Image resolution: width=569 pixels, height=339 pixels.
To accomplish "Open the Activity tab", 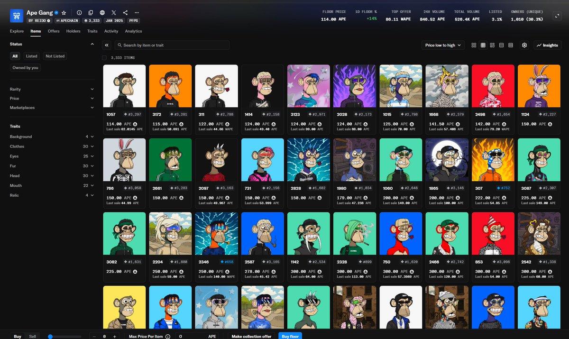I will 111,31.
